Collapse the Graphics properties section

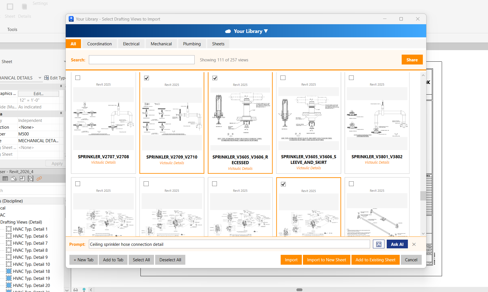(61, 86)
